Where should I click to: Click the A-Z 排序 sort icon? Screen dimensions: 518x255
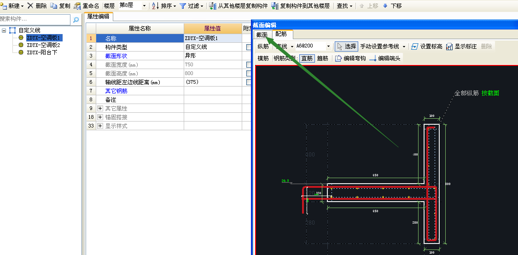point(156,6)
